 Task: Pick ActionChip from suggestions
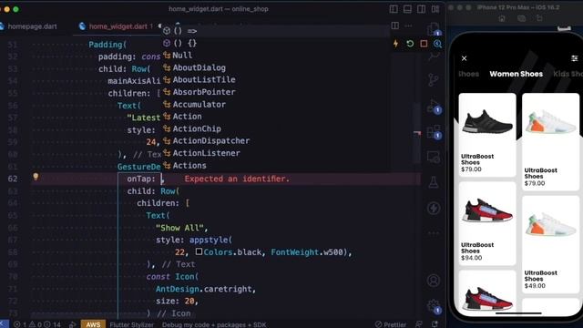click(275, 128)
